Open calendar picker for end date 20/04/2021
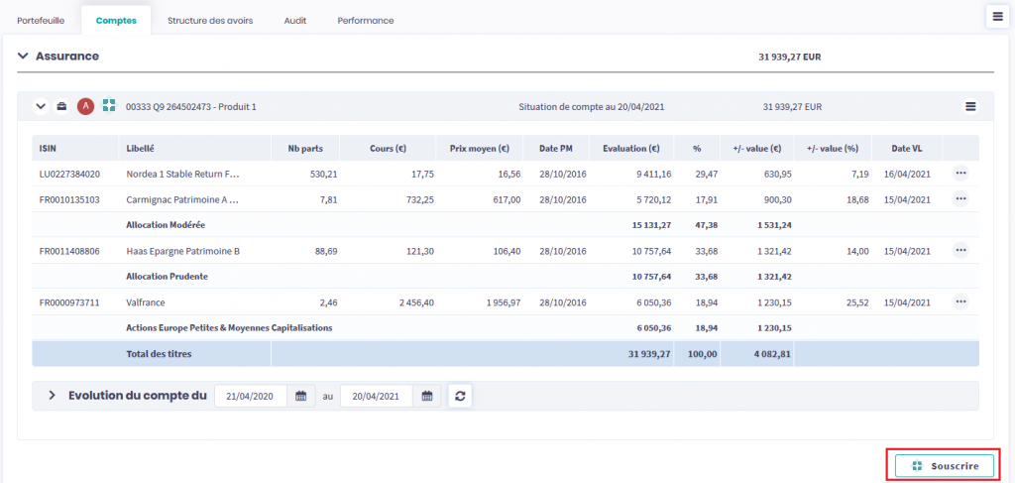Screen dimensions: 1015x483 [427, 396]
